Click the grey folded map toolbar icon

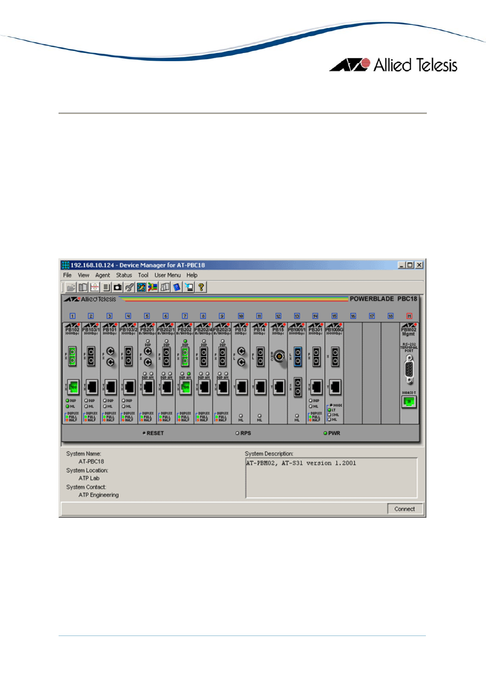[x=165, y=287]
